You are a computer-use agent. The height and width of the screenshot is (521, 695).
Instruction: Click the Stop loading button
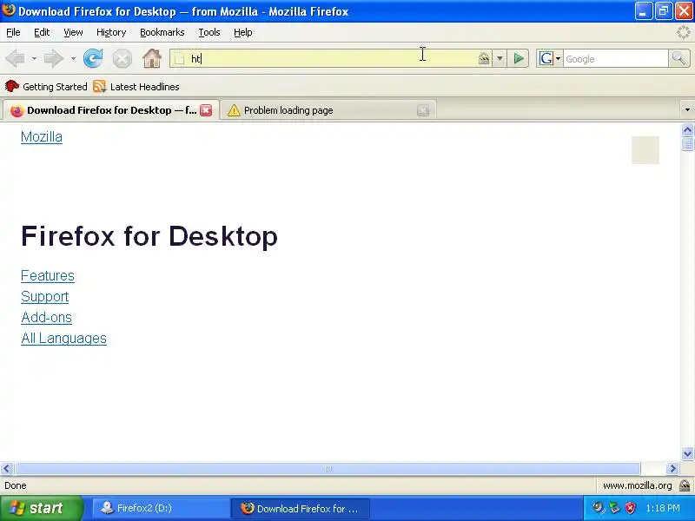click(x=122, y=58)
